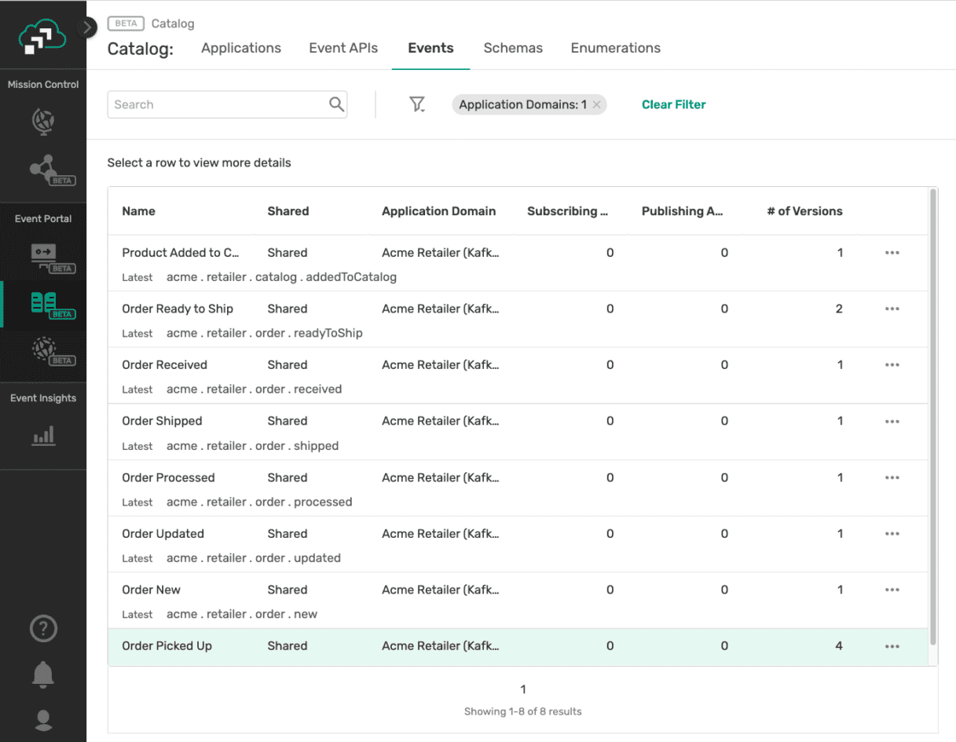Click the table scrollbar on the right

(x=933, y=424)
